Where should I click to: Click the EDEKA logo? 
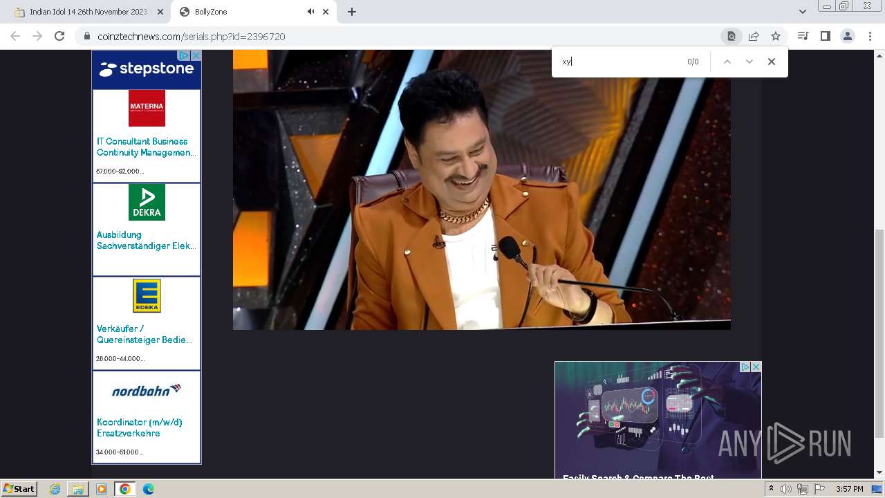coord(147,296)
